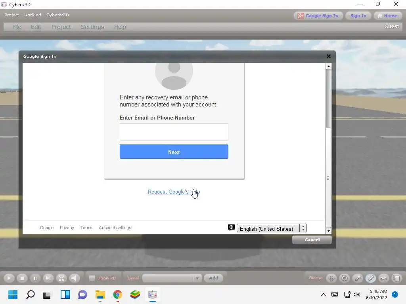Image resolution: width=406 pixels, height=304 pixels.
Task: Pause the scene playback
Action: tap(35, 278)
